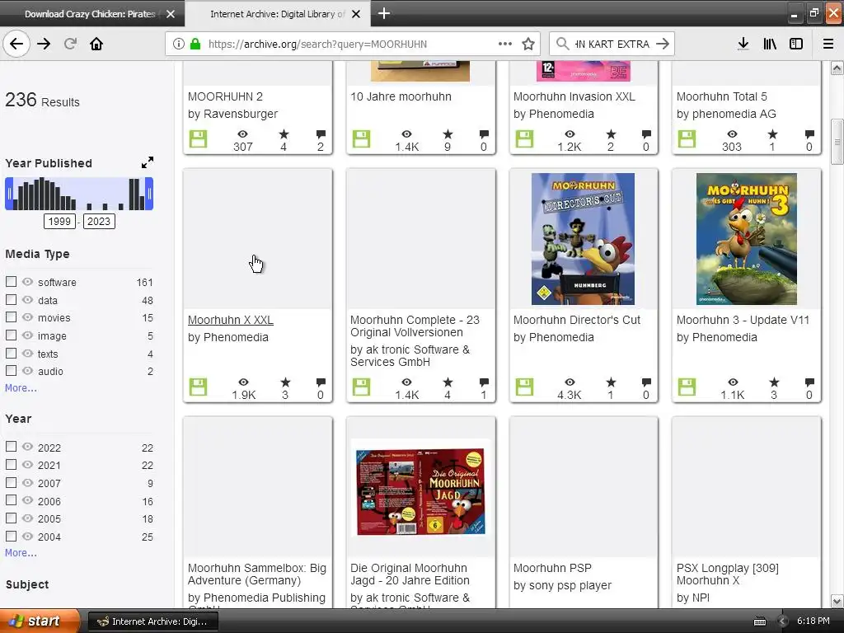Check the image media type filter
The width and height of the screenshot is (844, 633).
11,335
